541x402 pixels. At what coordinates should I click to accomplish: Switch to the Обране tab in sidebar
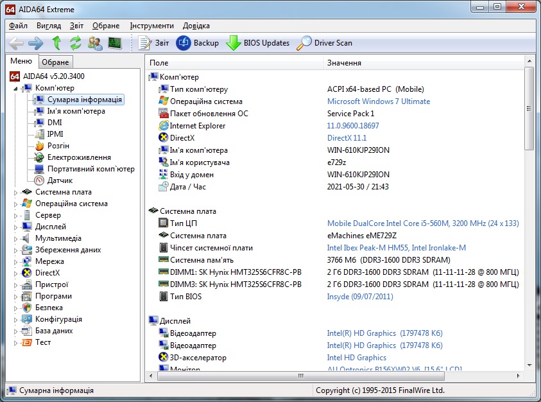(55, 62)
